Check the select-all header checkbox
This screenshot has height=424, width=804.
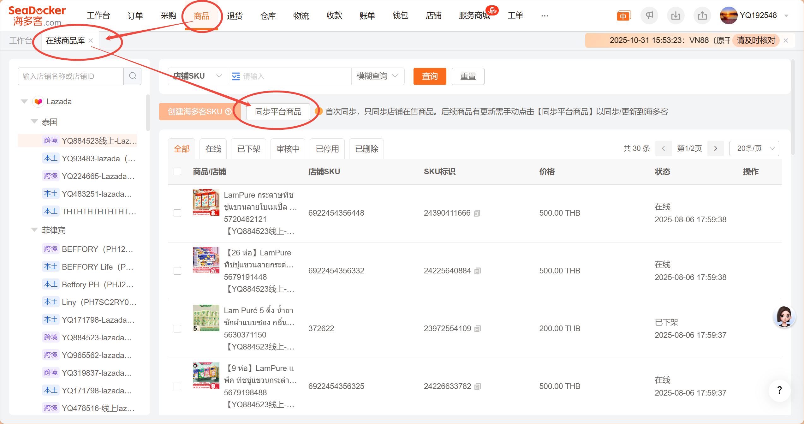(x=177, y=171)
